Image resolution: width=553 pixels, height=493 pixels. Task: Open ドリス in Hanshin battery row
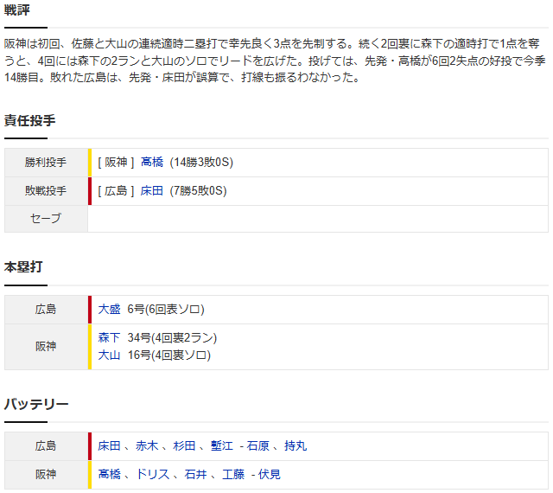(153, 474)
